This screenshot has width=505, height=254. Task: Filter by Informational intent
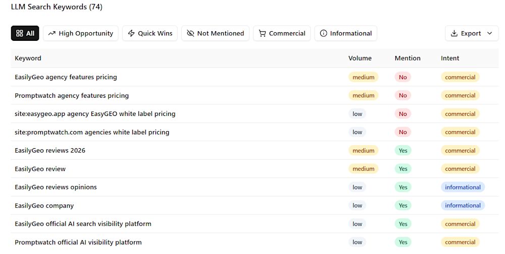(345, 33)
